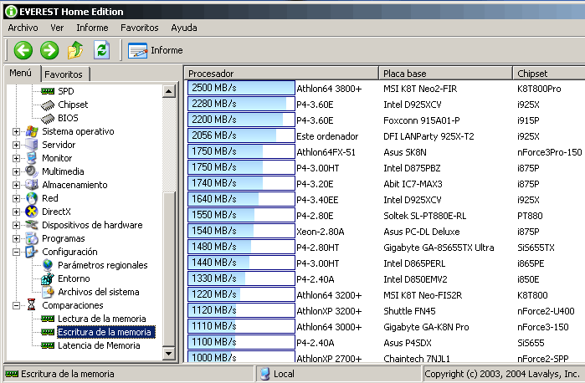Click the Parámetros regionales globe icon
Image resolution: width=585 pixels, height=383 pixels.
click(x=48, y=265)
